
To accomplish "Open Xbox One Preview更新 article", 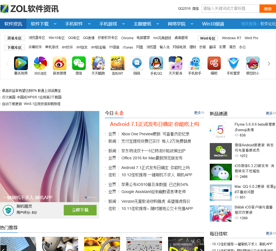I will coord(155,134).
